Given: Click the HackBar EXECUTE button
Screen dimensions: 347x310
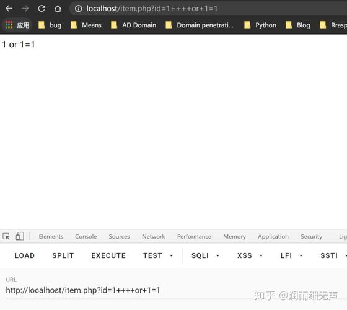Looking at the screenshot, I should click(x=108, y=255).
